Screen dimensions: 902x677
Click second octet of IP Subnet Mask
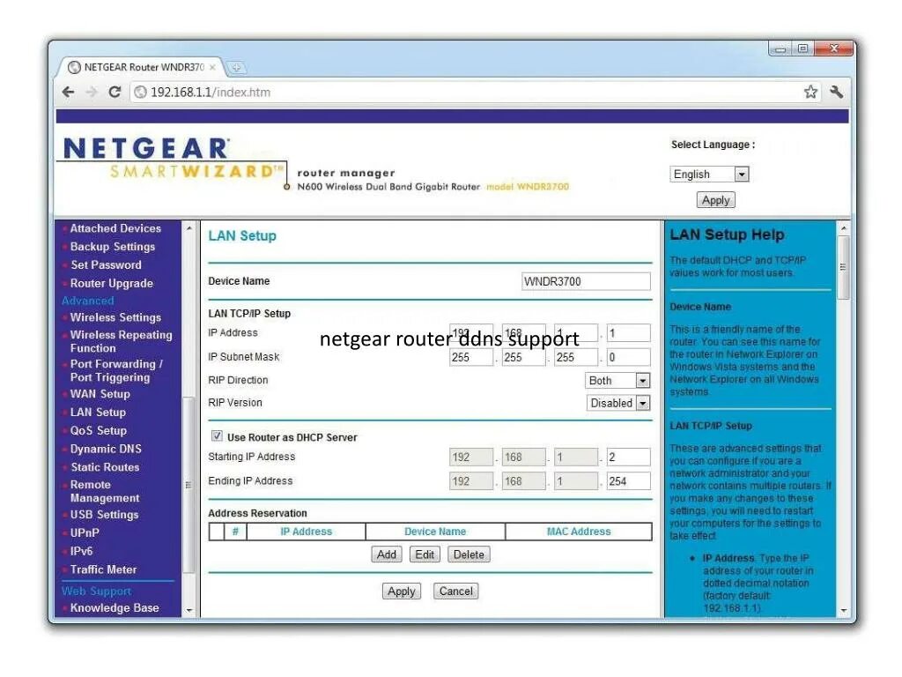523,358
